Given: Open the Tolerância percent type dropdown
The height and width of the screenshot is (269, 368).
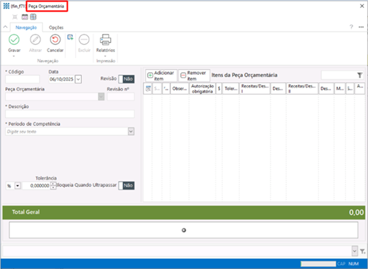Looking at the screenshot, I should point(17,186).
